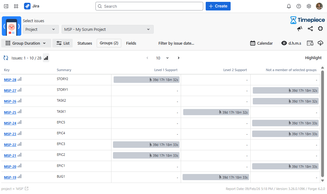Toggle the d.h.m.s duration format
This screenshot has height=194, width=327.
pos(291,43)
